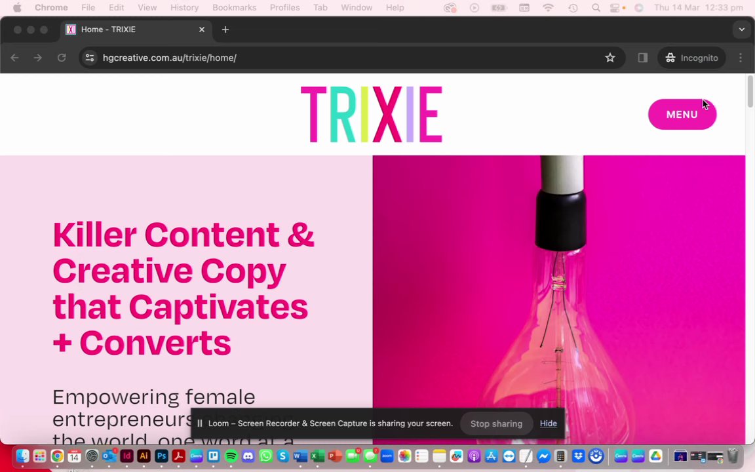Image resolution: width=755 pixels, height=472 pixels.
Task: Click the Loom pause bars icon
Action: point(199,423)
